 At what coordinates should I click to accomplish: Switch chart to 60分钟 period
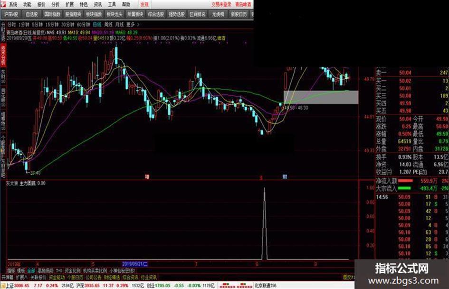coord(83,24)
